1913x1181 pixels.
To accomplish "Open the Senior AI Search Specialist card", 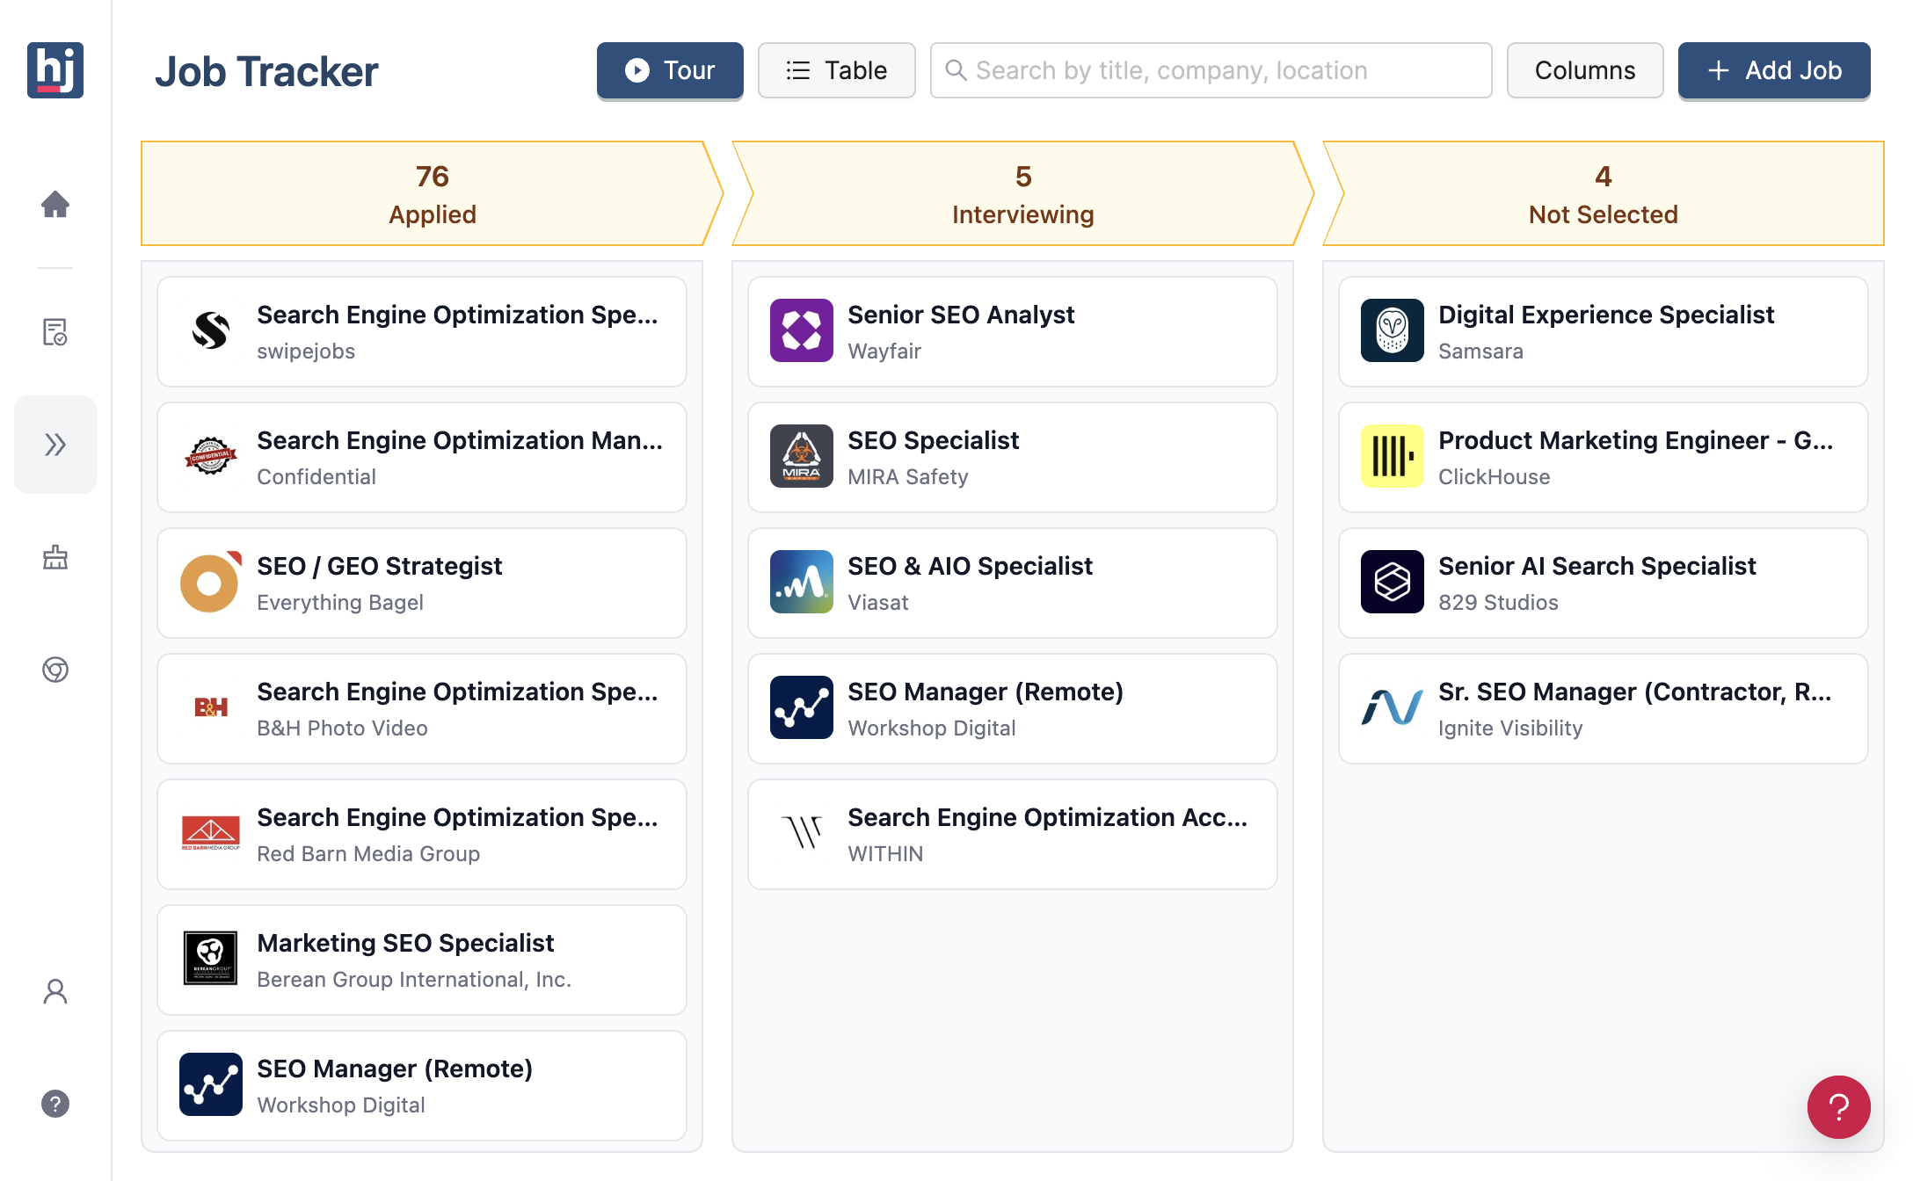I will click(x=1602, y=583).
